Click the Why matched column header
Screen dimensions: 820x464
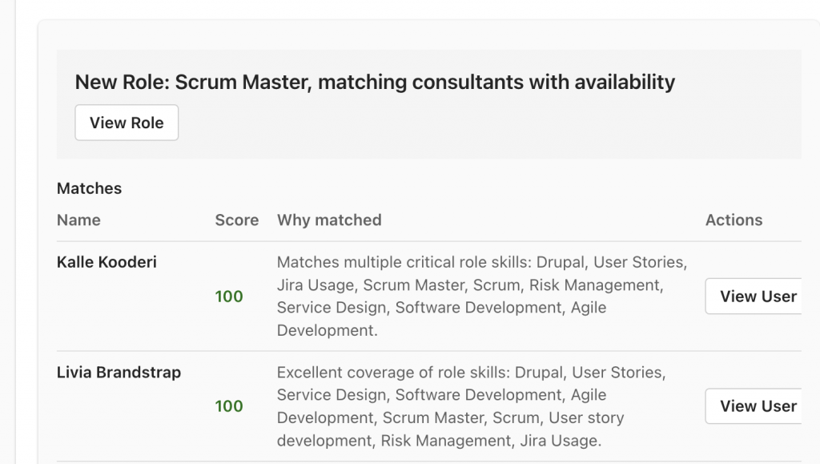click(x=329, y=220)
